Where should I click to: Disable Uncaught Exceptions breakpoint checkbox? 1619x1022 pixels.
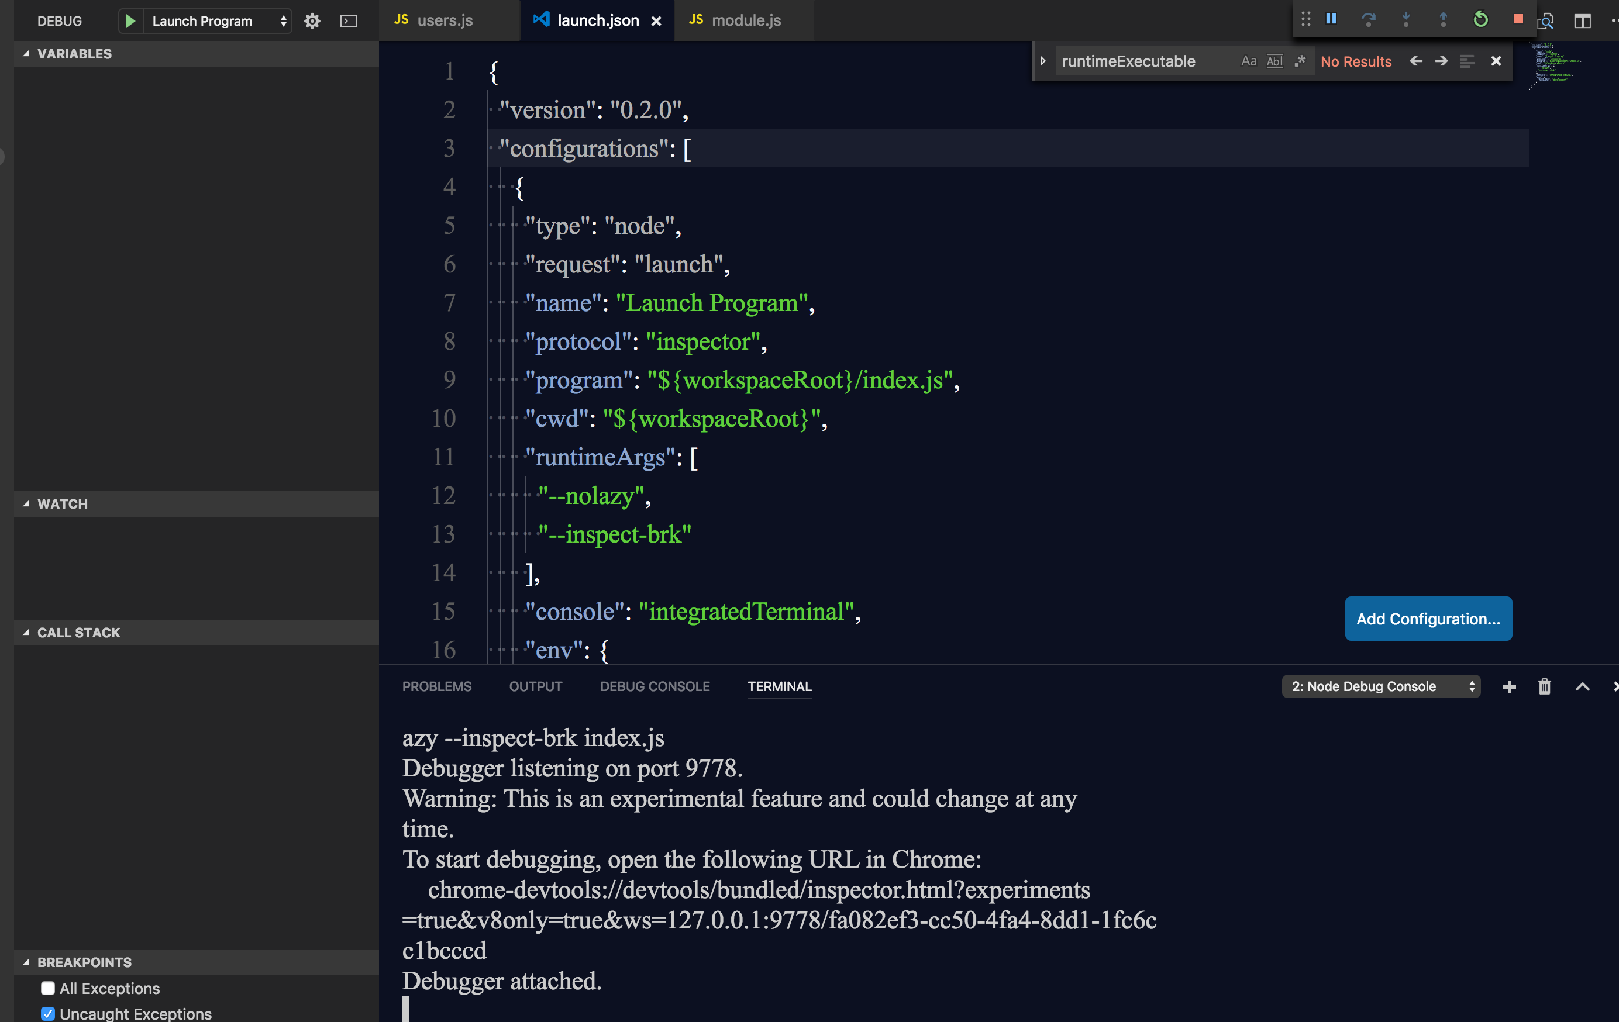48,1013
